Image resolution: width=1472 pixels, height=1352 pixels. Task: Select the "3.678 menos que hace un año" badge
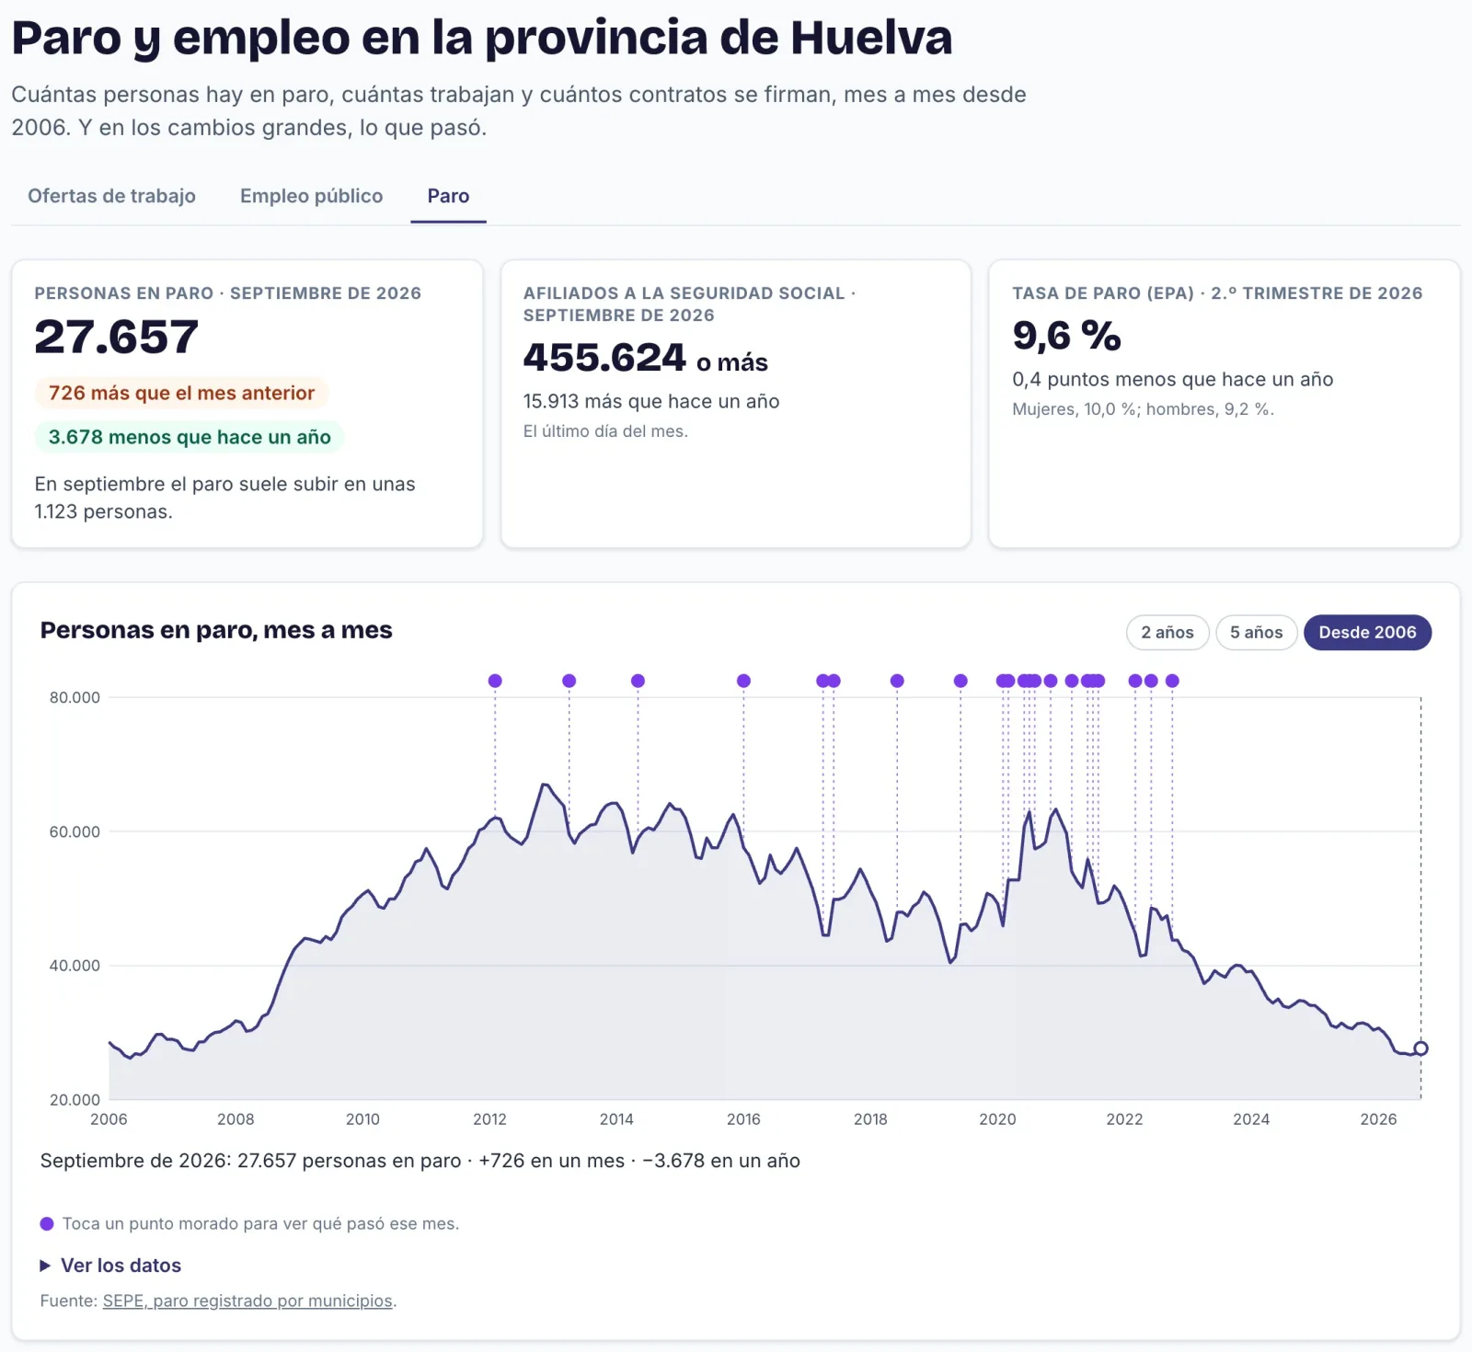click(190, 438)
